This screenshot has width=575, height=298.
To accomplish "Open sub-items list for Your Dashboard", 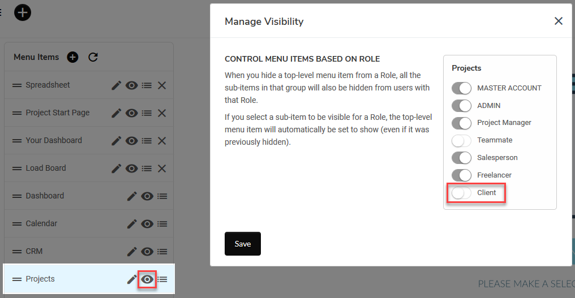I will click(147, 141).
